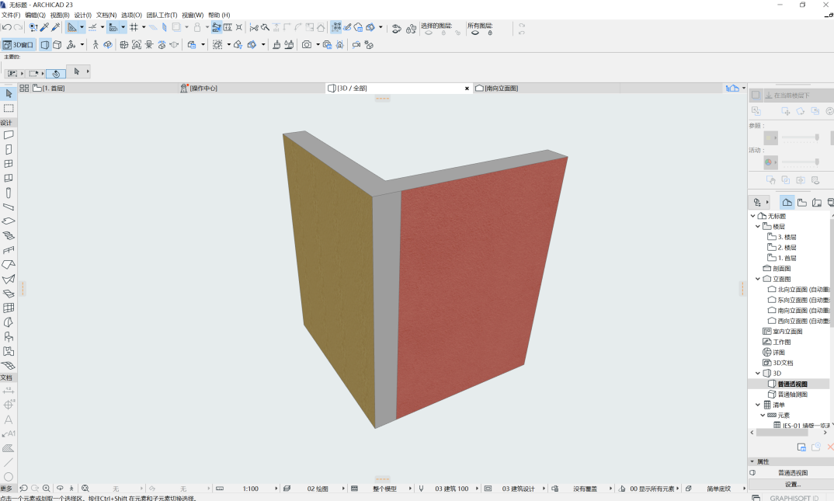The width and height of the screenshot is (834, 501).
Task: Select the Beam tool in toolbox
Action: pyautogui.click(x=9, y=207)
